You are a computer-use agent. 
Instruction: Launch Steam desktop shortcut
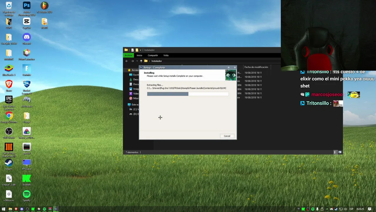9,165
